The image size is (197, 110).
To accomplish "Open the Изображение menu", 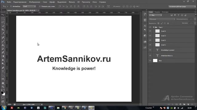I will tap(34, 2).
